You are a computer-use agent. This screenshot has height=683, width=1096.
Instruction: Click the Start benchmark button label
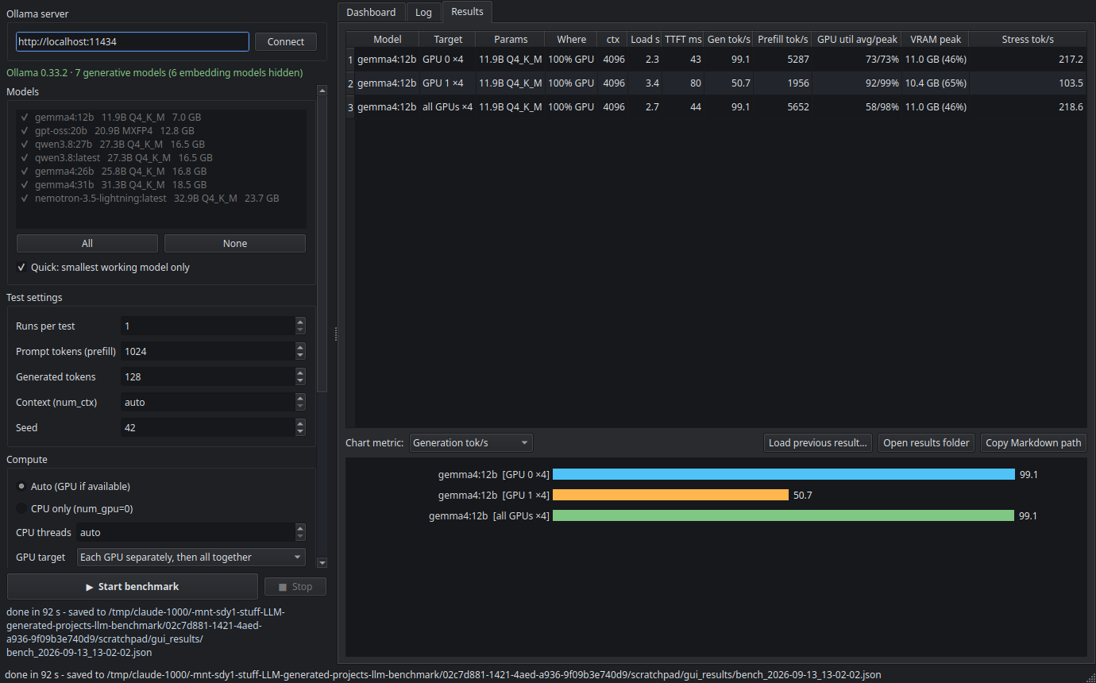click(138, 587)
